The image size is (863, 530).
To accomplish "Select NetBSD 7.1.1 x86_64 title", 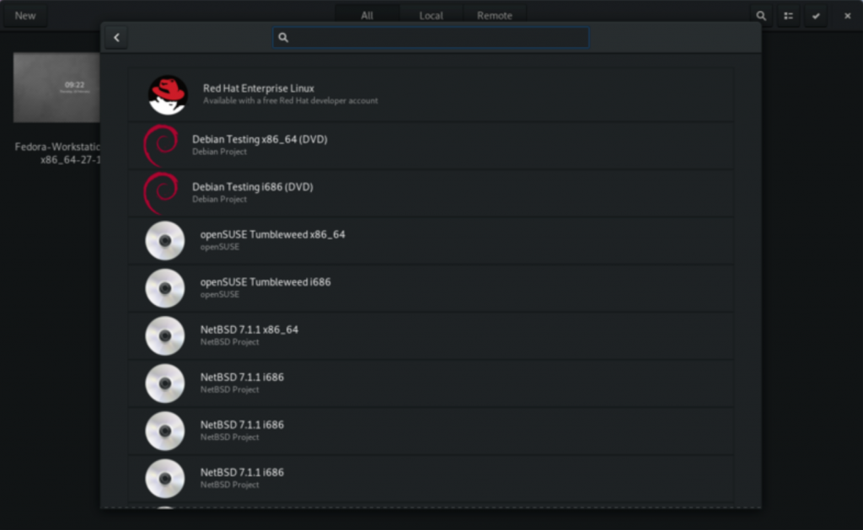I will tap(249, 329).
